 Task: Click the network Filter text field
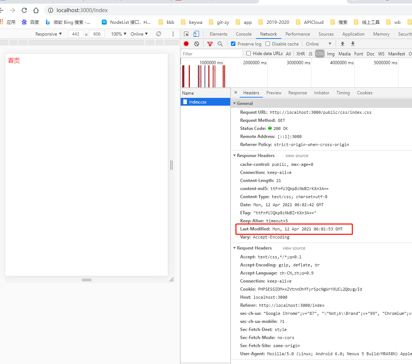pyautogui.click(x=211, y=54)
